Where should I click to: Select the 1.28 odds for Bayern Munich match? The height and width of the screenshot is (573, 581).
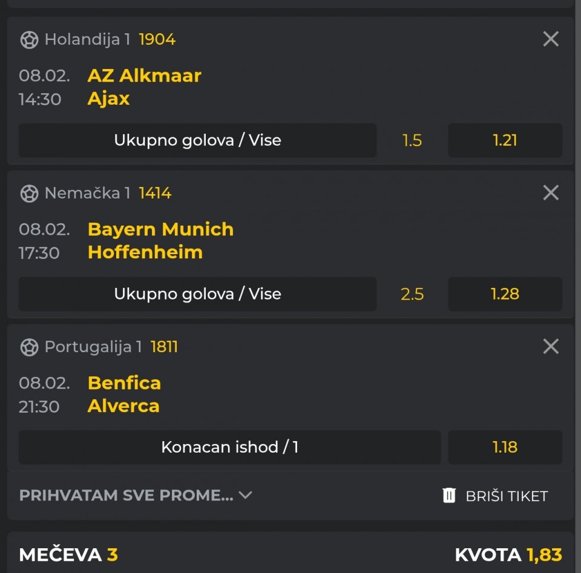click(505, 294)
